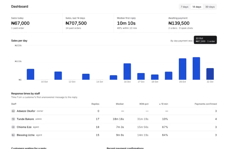Screen dimensions: 228x149
Task: Click the "14 paid orders" caption
Action: click(73, 28)
